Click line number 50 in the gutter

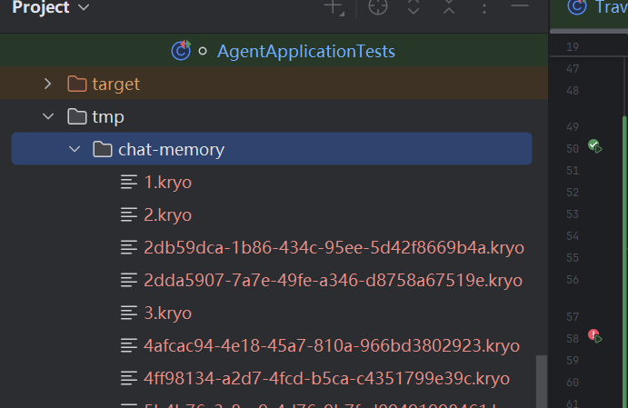(x=573, y=148)
